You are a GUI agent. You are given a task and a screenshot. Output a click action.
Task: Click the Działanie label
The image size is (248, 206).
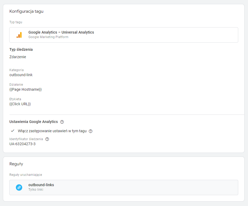click(16, 84)
